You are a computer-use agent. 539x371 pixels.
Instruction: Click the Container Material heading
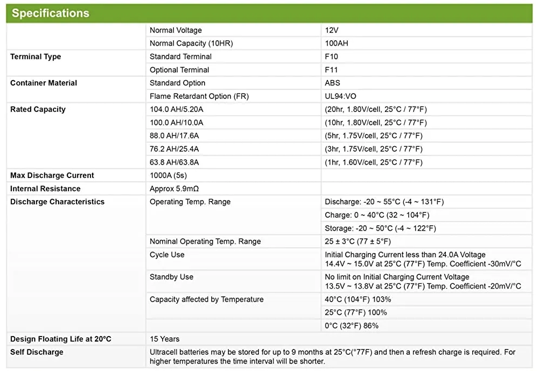pyautogui.click(x=44, y=83)
